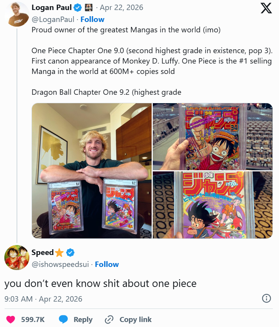Open Logan Paul's profile avatar
279x327 pixels.
17,14
